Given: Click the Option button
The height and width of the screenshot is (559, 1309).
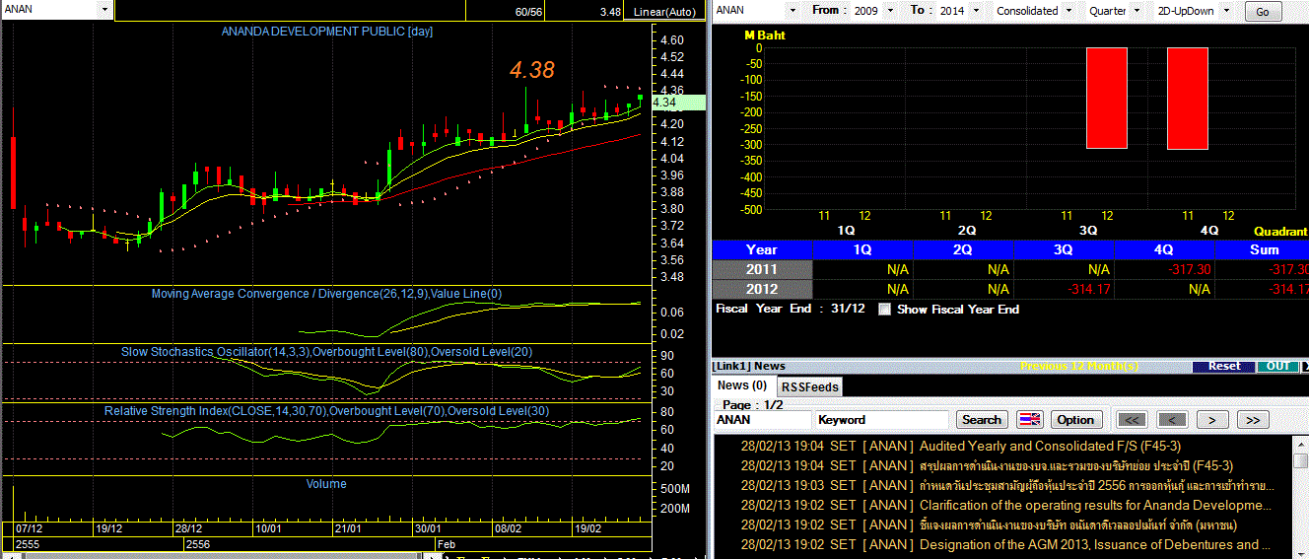Looking at the screenshot, I should [x=1075, y=419].
